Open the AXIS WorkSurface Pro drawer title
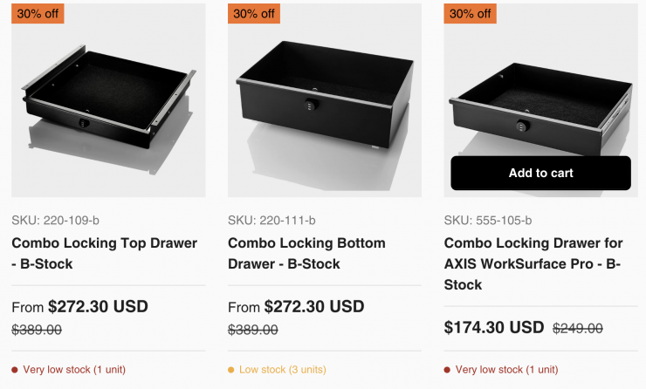Image resolution: width=646 pixels, height=389 pixels. [533, 263]
